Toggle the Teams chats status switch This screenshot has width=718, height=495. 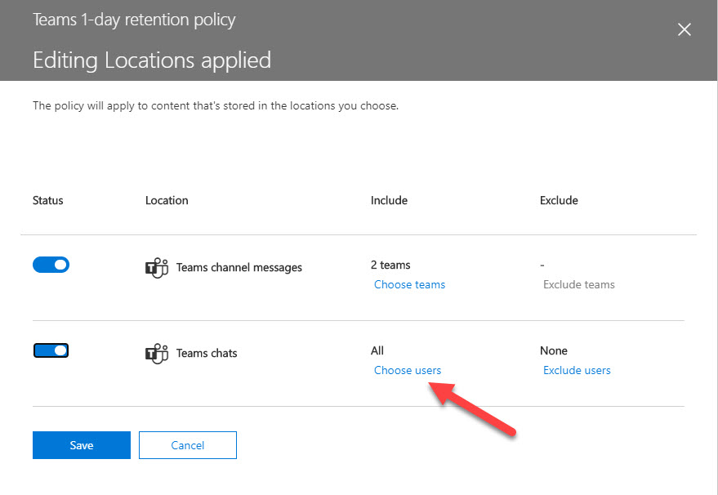[51, 350]
